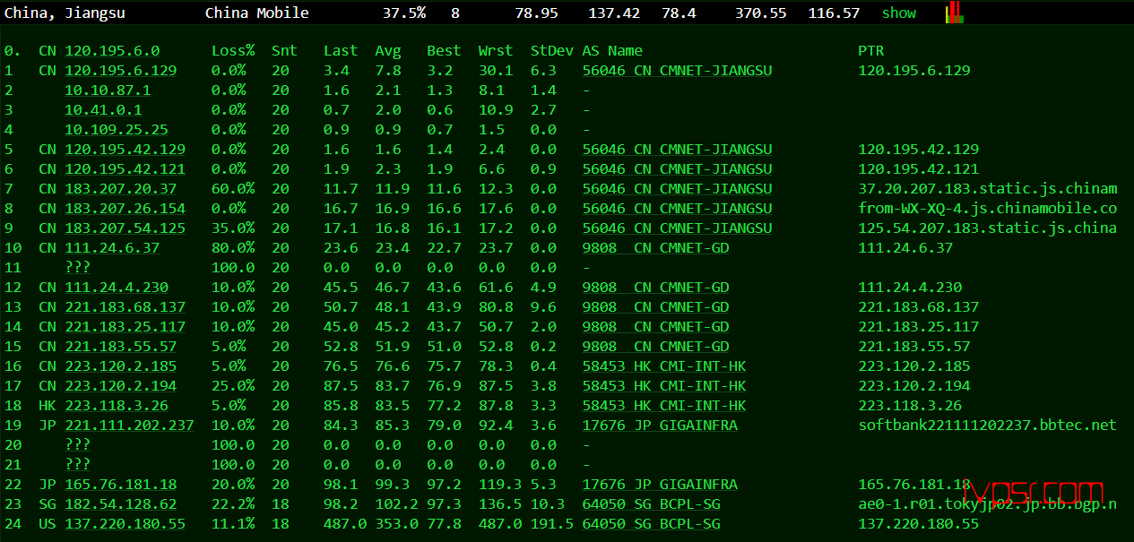Click the 60.0% loss value at hop 7
Screen dimensions: 1134x542
pyautogui.click(x=233, y=189)
